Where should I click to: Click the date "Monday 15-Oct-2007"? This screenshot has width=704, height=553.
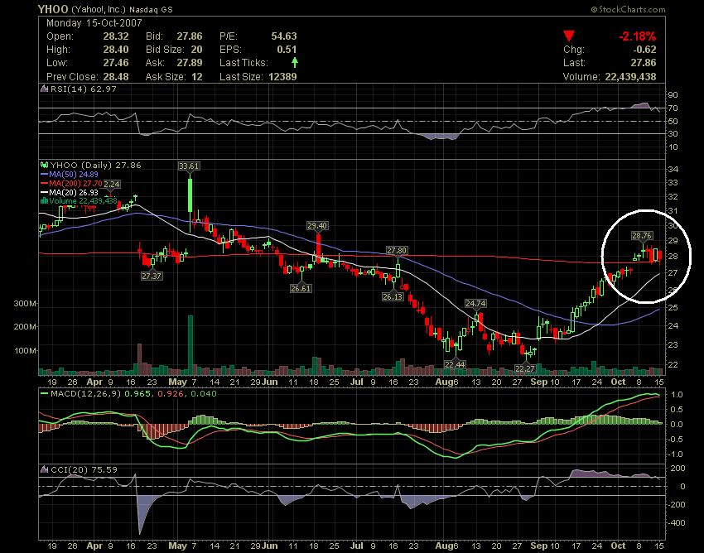(x=94, y=23)
